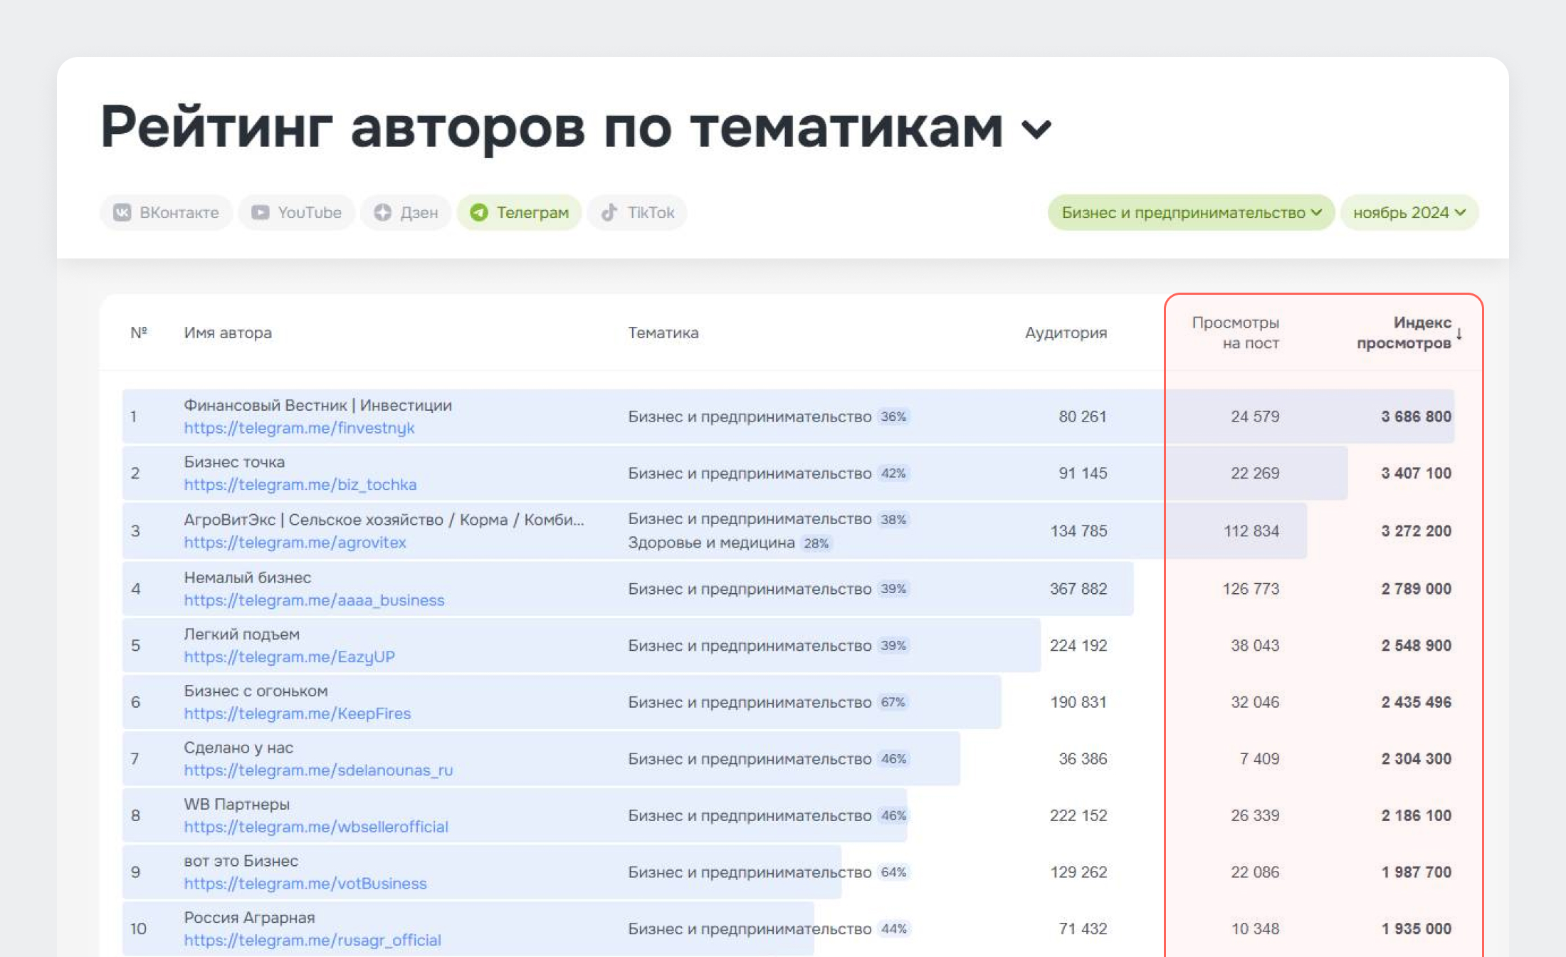The height and width of the screenshot is (957, 1566).
Task: Click view index value 1 987 700
Action: (1416, 872)
